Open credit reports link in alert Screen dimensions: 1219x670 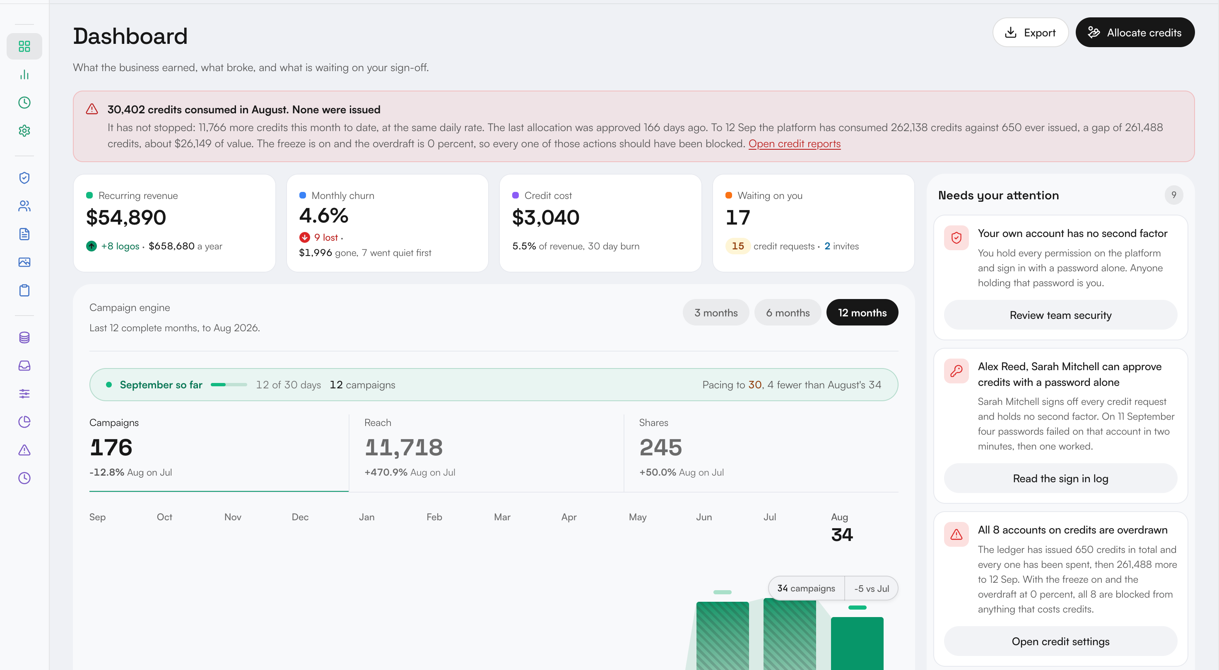click(x=794, y=144)
